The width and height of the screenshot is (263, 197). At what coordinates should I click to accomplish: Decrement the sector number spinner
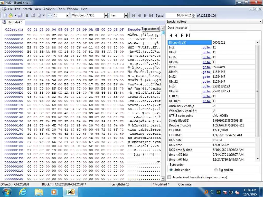click(x=193, y=17)
